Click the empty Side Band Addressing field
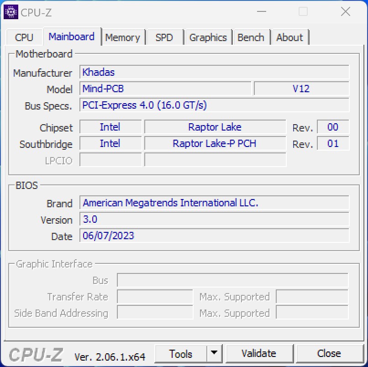Image resolution: width=368 pixels, height=367 pixels. 155,313
